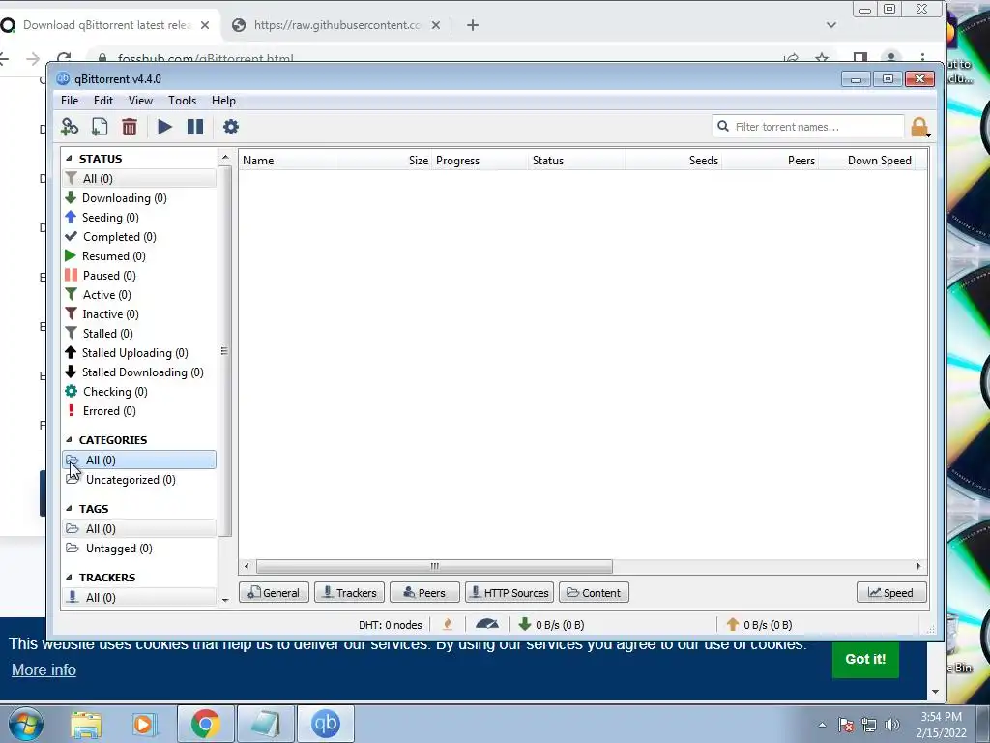Click Got it! on the cookie banner
990x743 pixels.
point(865,659)
